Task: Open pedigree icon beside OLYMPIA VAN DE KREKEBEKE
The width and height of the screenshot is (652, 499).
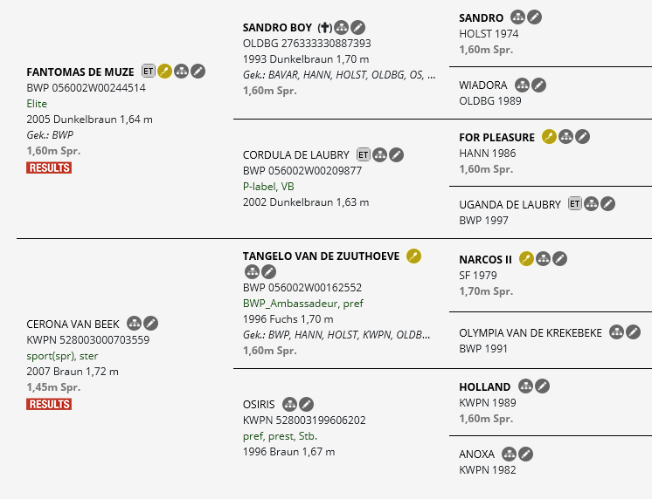Action: tap(617, 332)
